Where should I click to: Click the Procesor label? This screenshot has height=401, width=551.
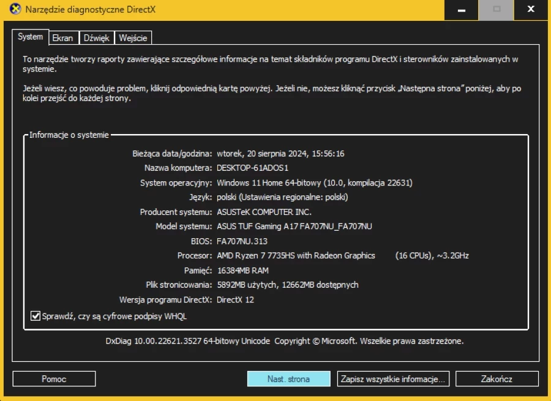[195, 255]
